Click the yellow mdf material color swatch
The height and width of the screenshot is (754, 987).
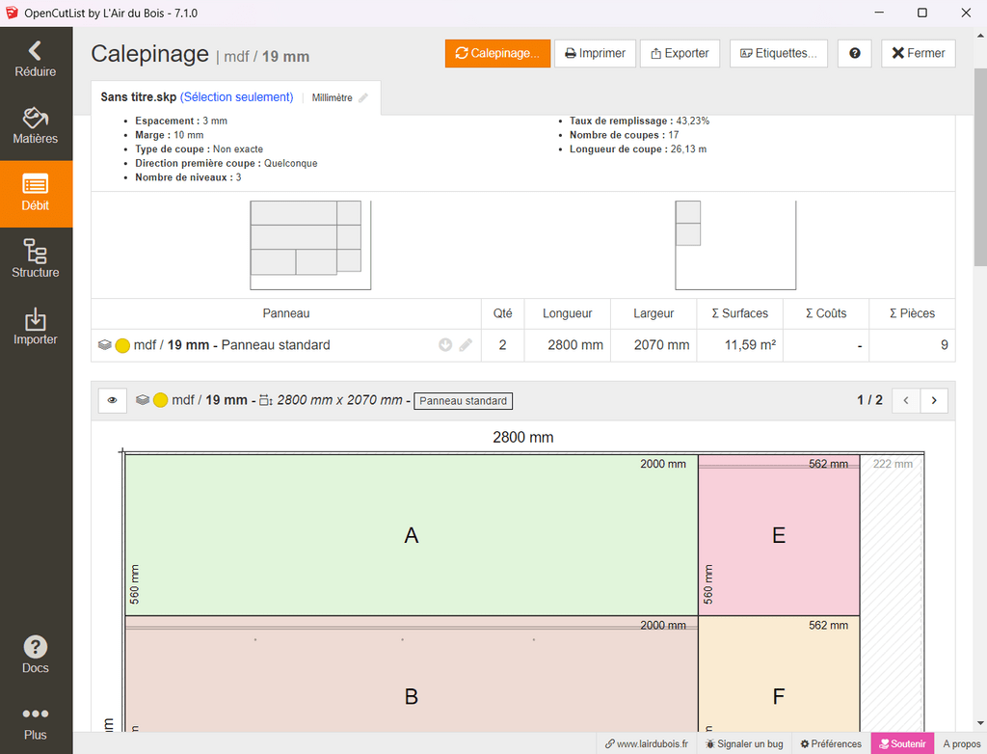point(122,345)
